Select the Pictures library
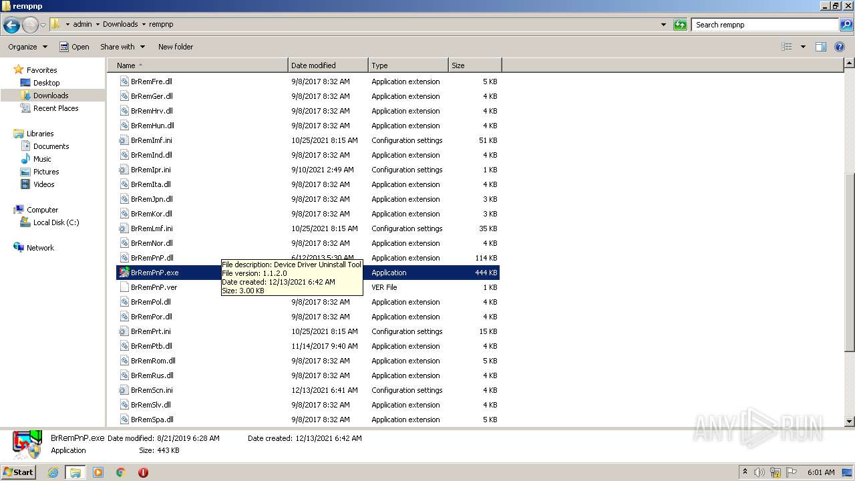This screenshot has width=855, height=481. (46, 172)
